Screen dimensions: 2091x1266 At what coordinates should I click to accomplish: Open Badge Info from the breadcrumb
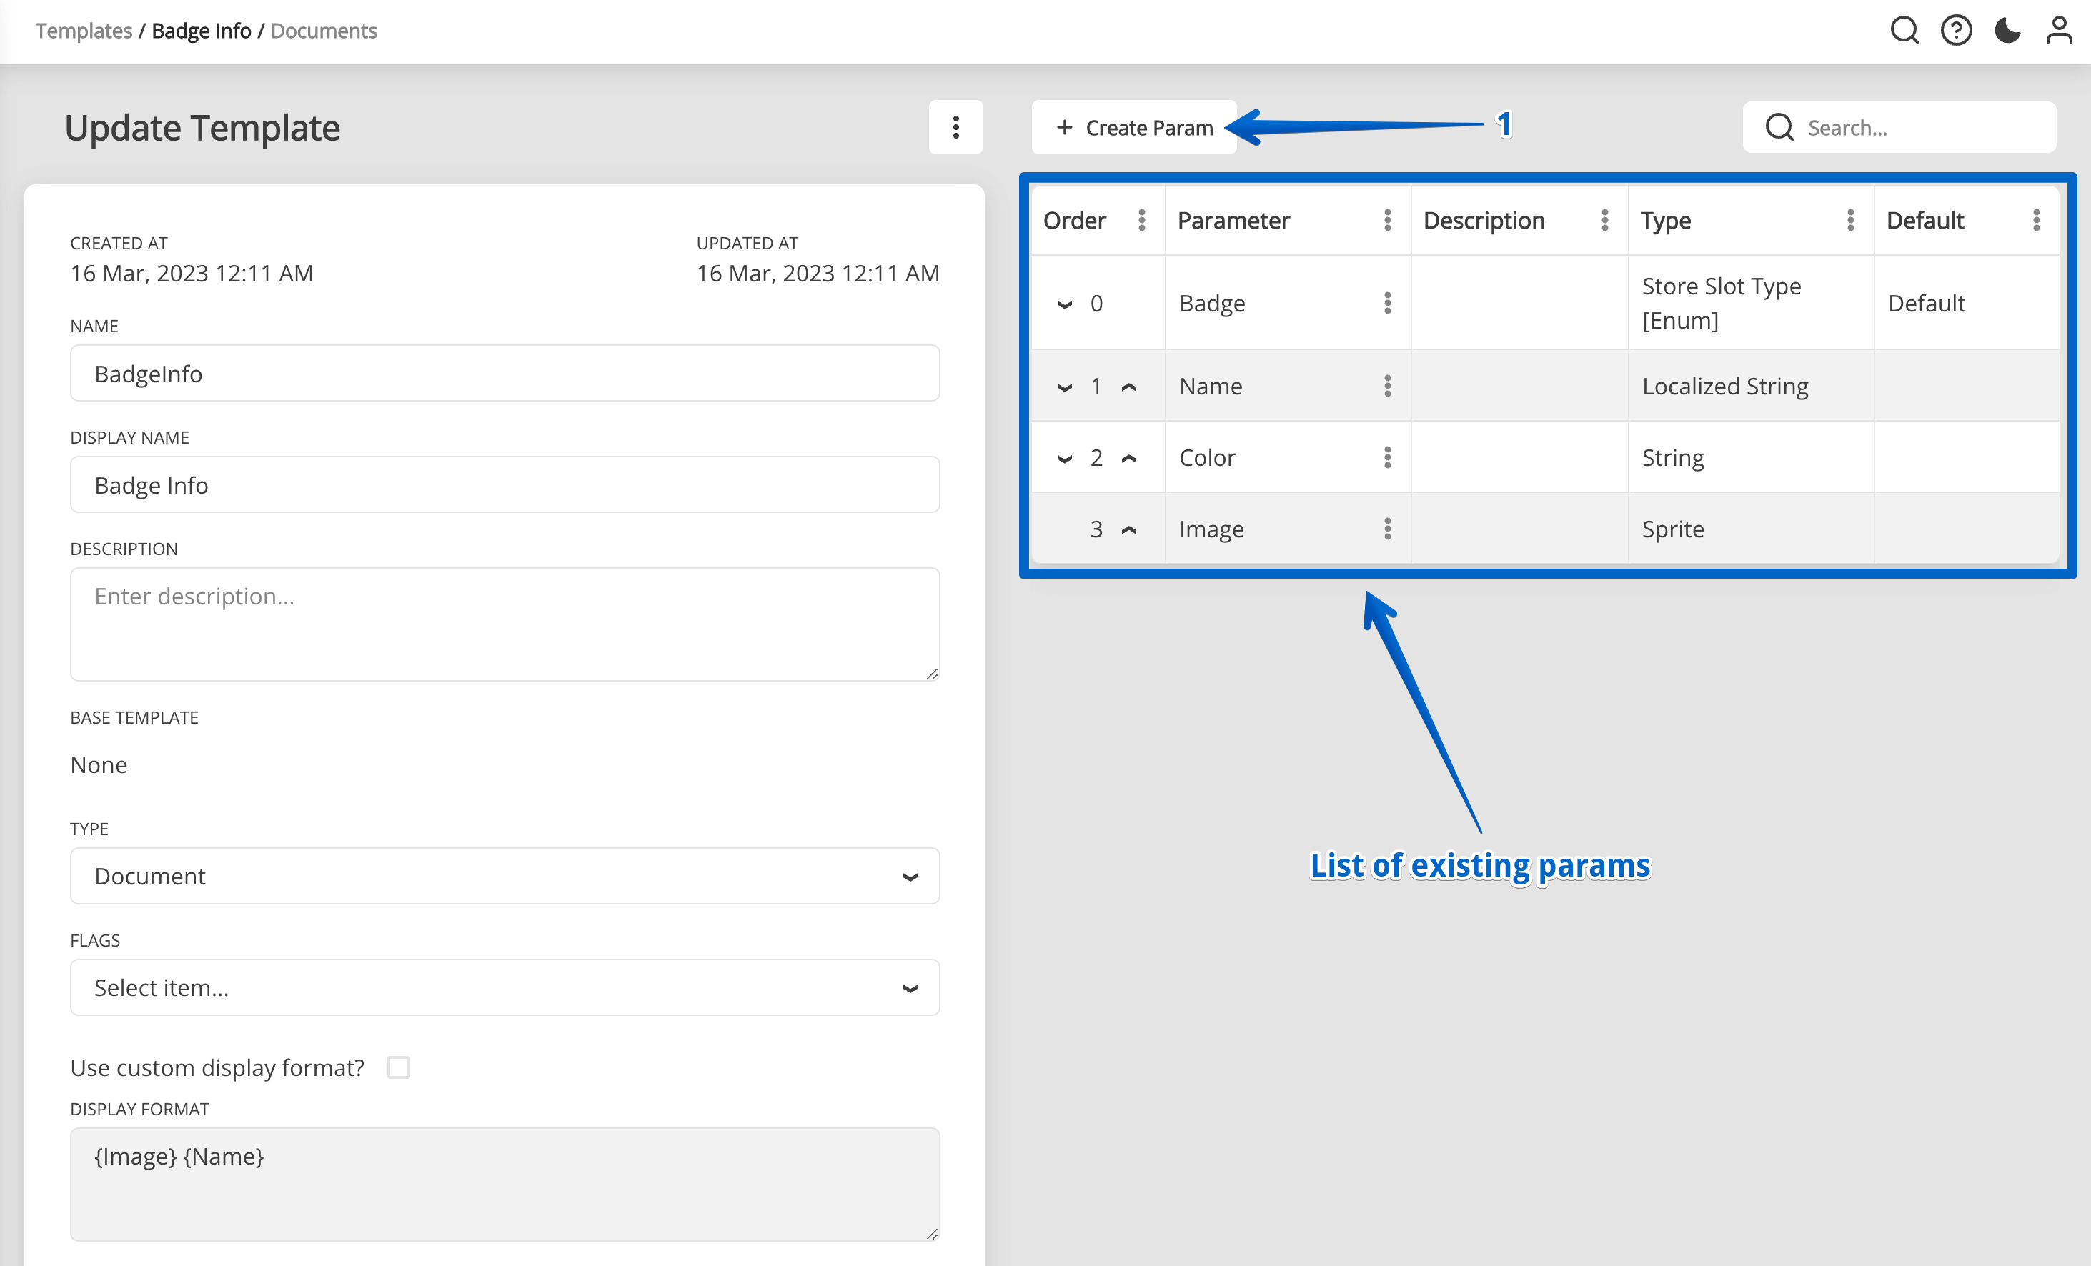coord(200,31)
